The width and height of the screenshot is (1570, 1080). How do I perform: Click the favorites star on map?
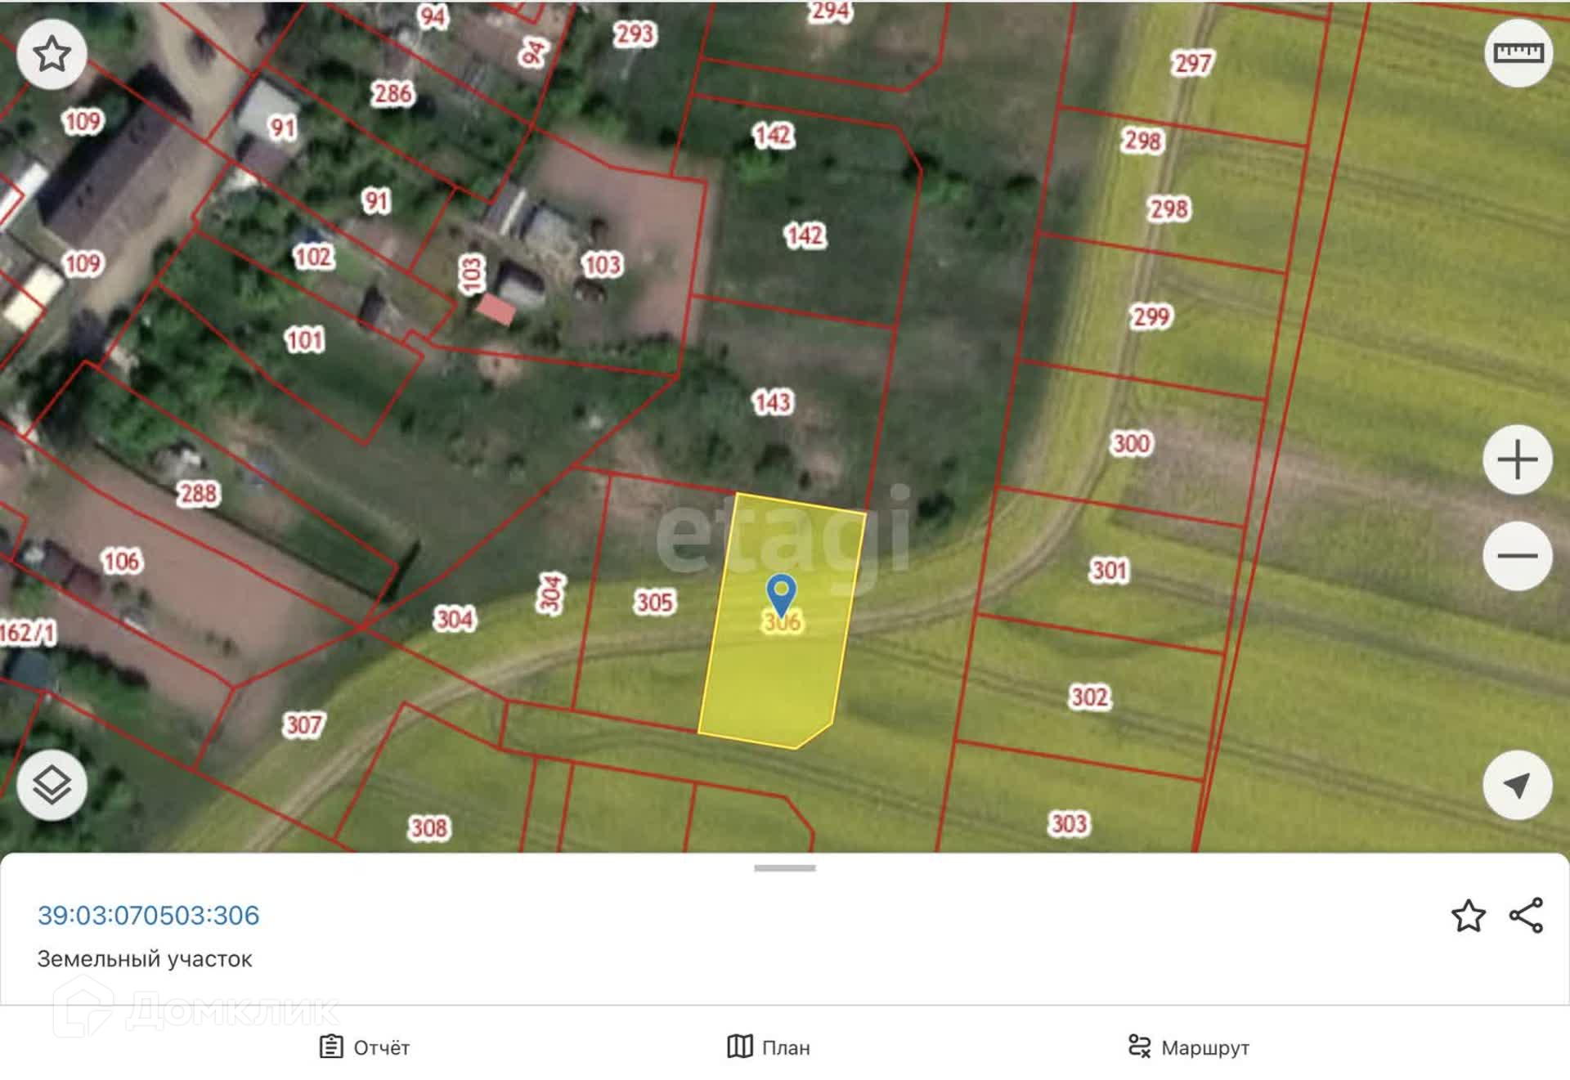click(x=52, y=54)
